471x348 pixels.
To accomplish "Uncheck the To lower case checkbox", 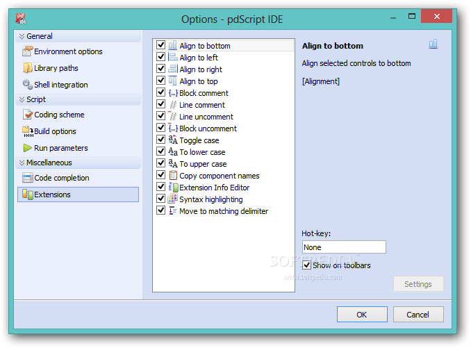I will pyautogui.click(x=161, y=151).
